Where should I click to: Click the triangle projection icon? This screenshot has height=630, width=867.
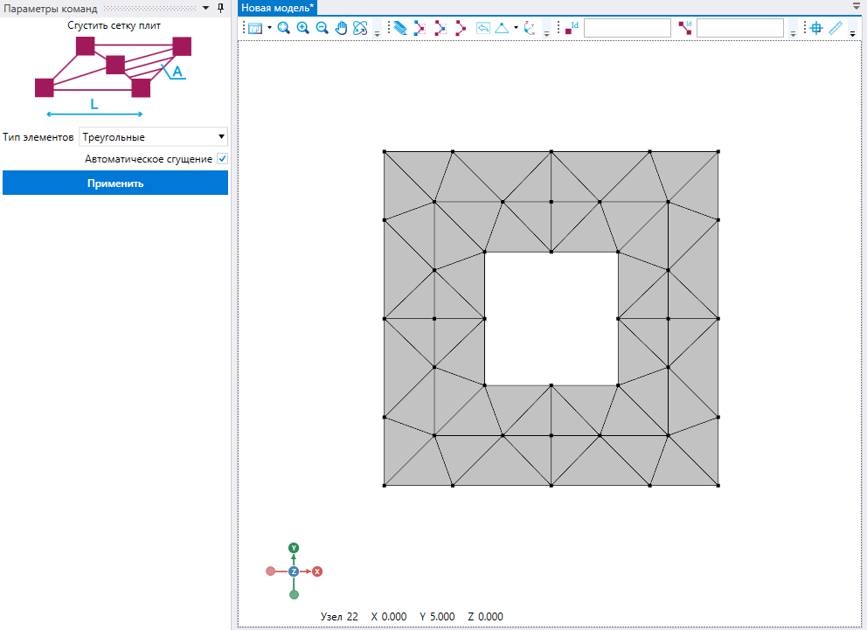502,28
